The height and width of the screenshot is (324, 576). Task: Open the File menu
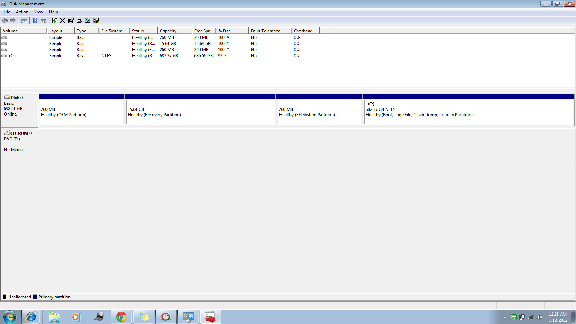tap(7, 12)
